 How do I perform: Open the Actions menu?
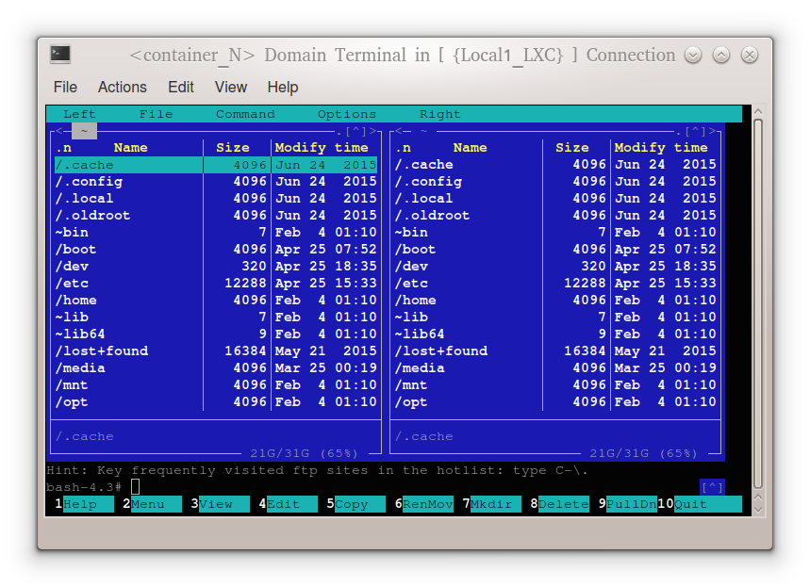(x=123, y=88)
